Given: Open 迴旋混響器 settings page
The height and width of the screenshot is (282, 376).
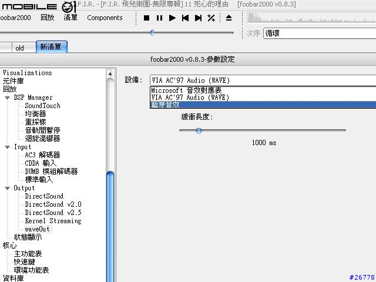Looking at the screenshot, I should click(x=42, y=139).
